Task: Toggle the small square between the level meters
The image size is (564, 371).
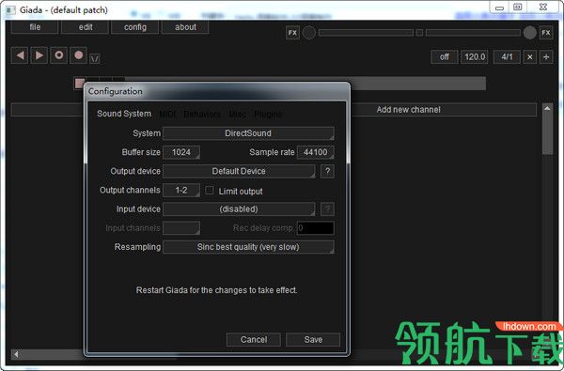Action: [x=419, y=33]
